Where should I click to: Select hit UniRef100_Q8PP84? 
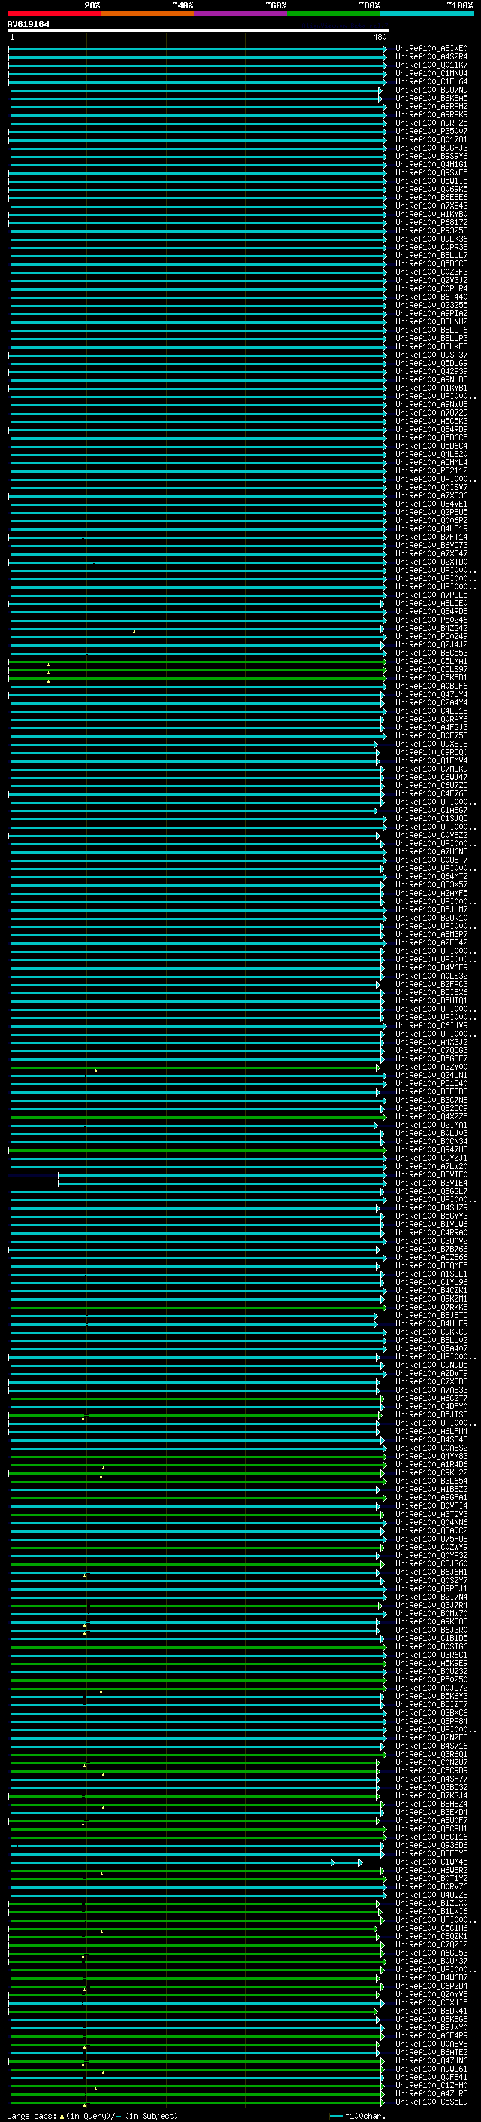point(431,1722)
